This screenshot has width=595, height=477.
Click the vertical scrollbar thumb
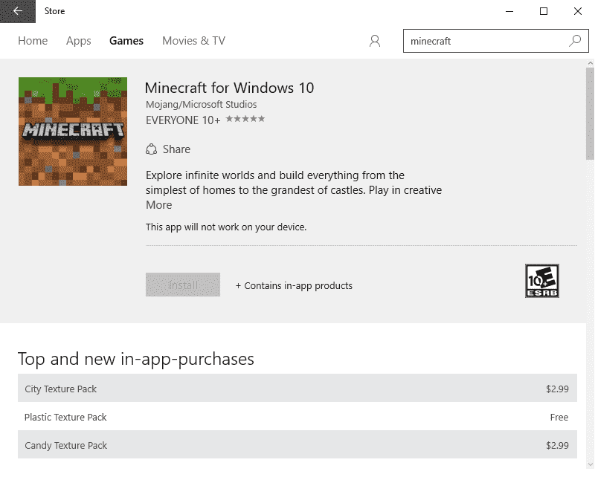[x=590, y=114]
